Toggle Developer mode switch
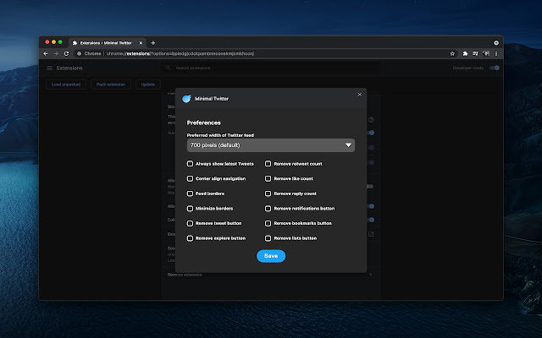The image size is (542, 338). pos(493,68)
